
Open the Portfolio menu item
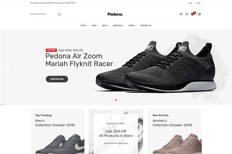(x=118, y=26)
